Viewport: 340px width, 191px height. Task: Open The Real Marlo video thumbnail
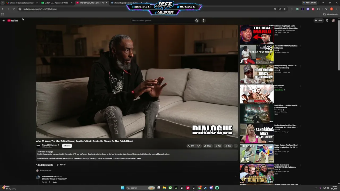[x=257, y=34]
